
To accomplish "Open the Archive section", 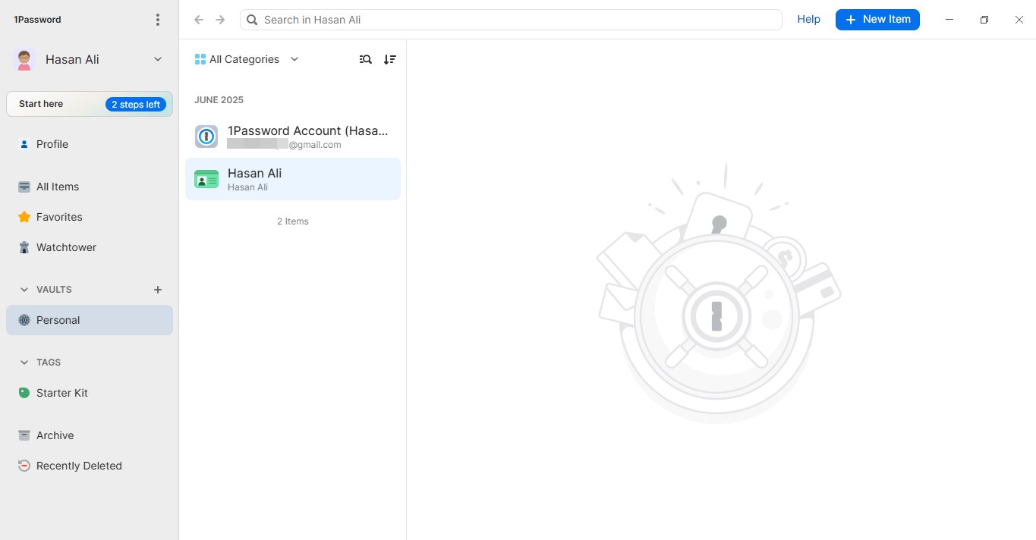I will coord(54,435).
